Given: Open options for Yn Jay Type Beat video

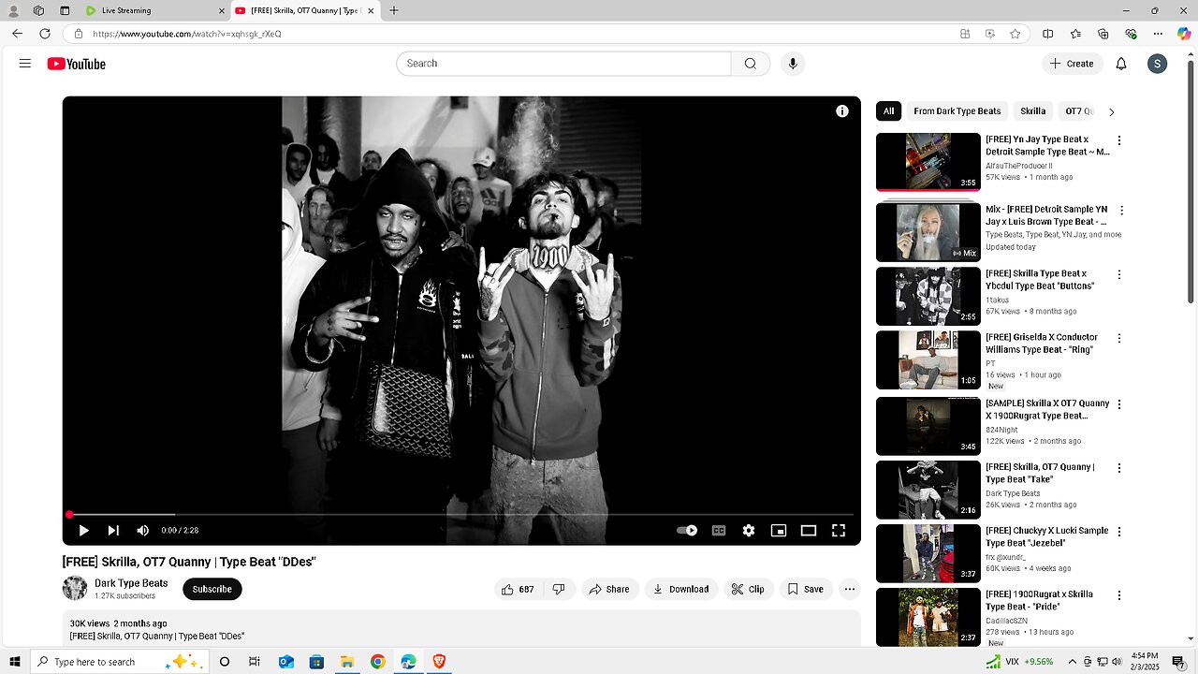Looking at the screenshot, I should (1119, 140).
